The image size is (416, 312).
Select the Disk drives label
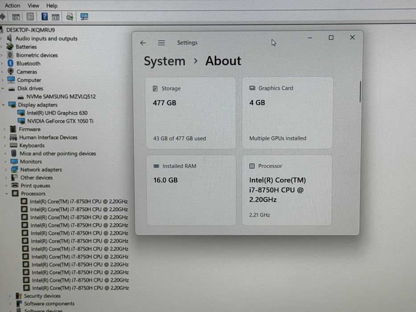point(30,88)
